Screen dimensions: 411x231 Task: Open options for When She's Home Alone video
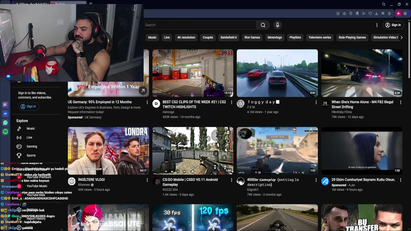400,102
